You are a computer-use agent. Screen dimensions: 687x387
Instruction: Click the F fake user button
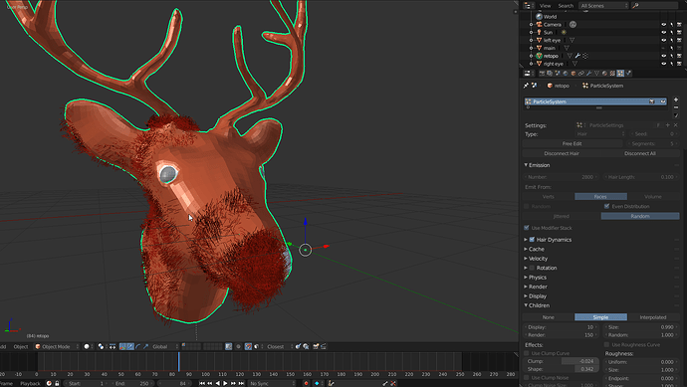658,125
